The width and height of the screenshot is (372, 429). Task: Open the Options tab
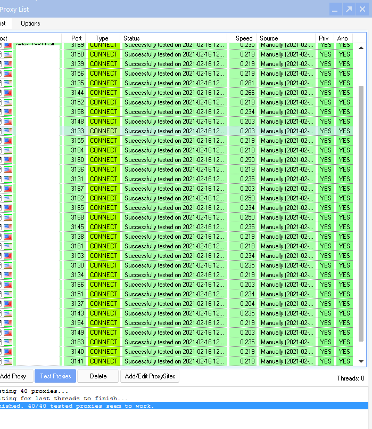pos(30,23)
